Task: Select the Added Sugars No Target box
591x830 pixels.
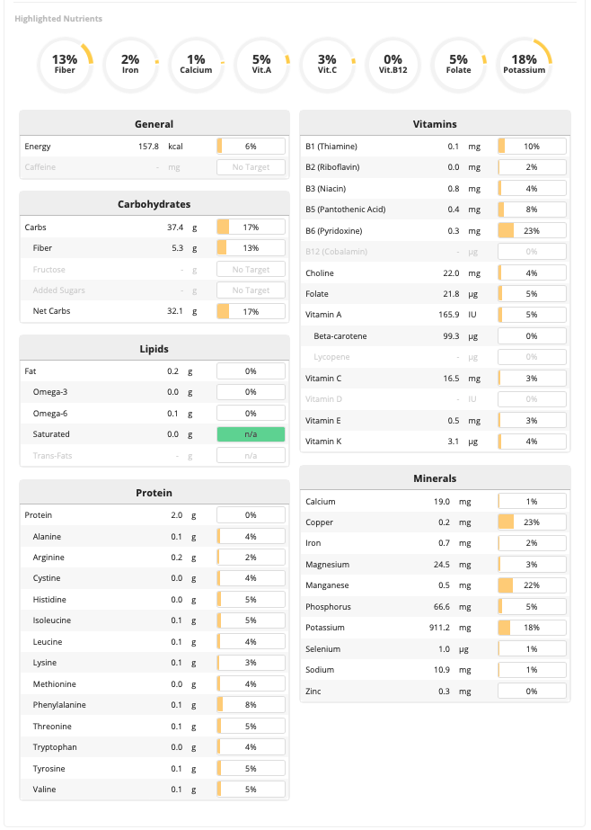Action: [251, 290]
